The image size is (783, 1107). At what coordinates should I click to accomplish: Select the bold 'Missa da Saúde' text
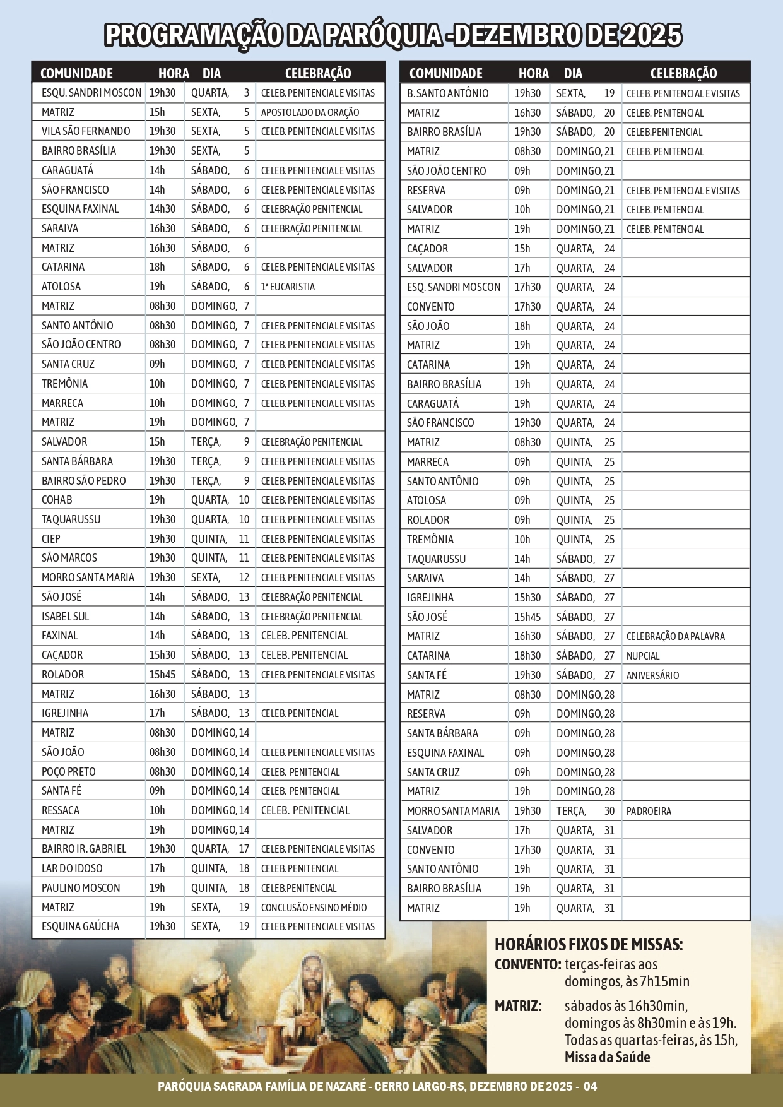(x=607, y=1057)
